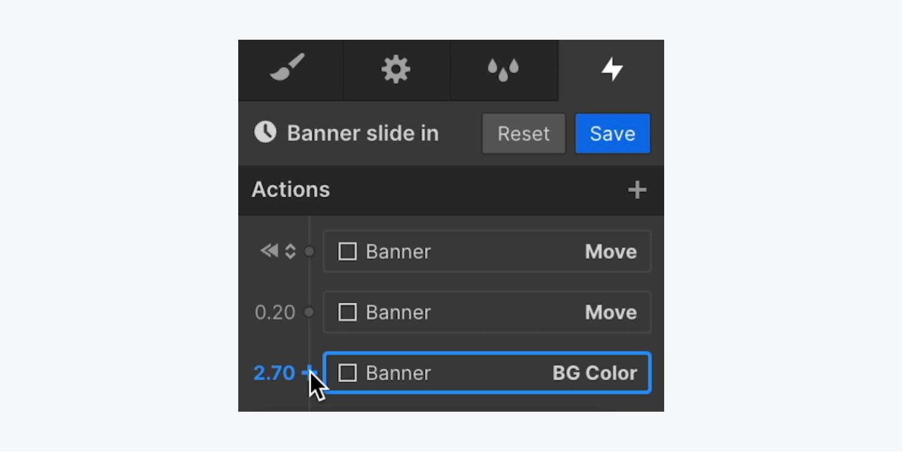The height and width of the screenshot is (452, 903).
Task: Open the Settings gear tab
Action: pyautogui.click(x=396, y=69)
